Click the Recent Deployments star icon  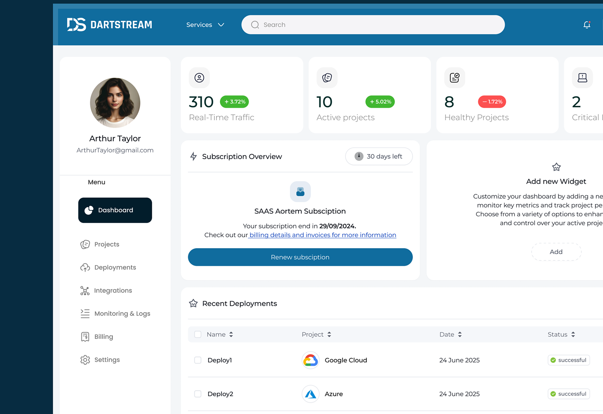pos(193,304)
